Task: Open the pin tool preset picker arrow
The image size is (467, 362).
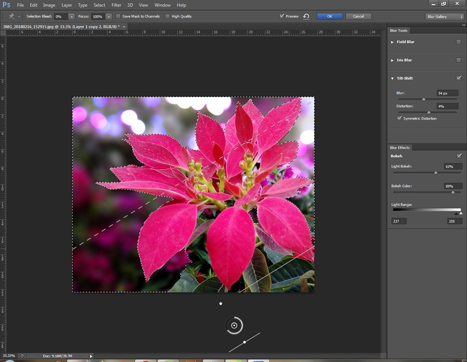Action: [19, 17]
